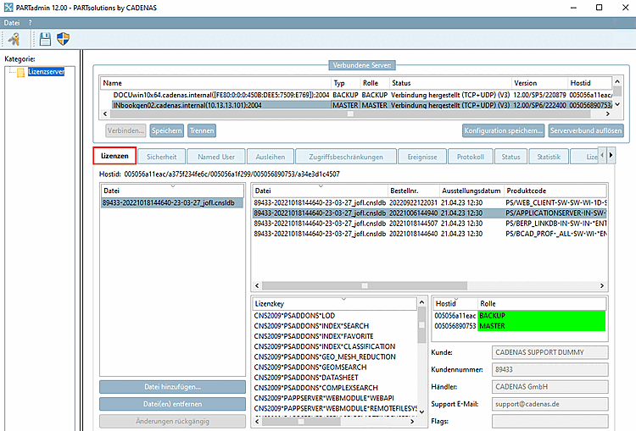Image resolution: width=636 pixels, height=431 pixels.
Task: Open the Datei menu
Action: coord(11,23)
